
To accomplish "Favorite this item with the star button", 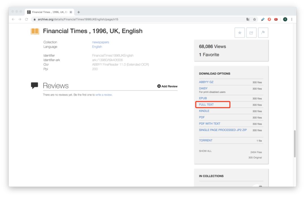I will point(240,33).
